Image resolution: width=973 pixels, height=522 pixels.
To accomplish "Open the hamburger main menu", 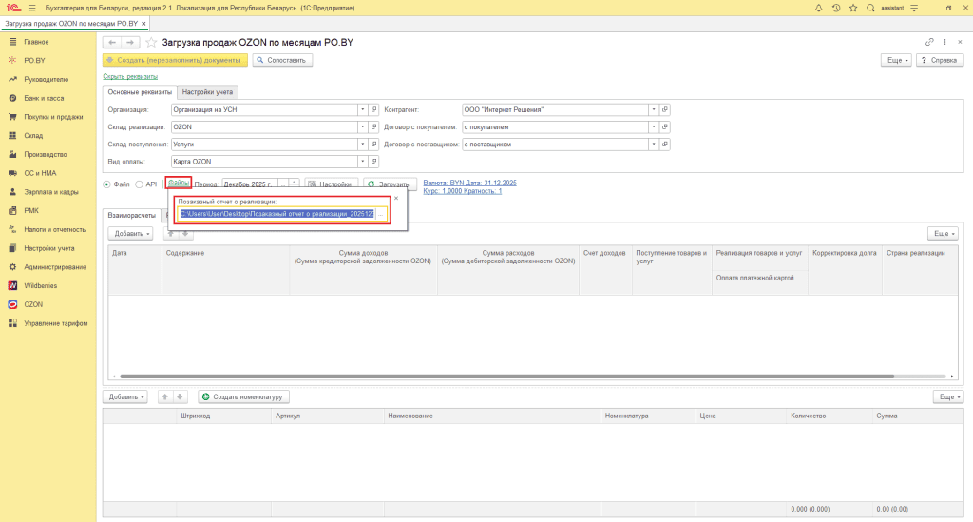I will [31, 8].
